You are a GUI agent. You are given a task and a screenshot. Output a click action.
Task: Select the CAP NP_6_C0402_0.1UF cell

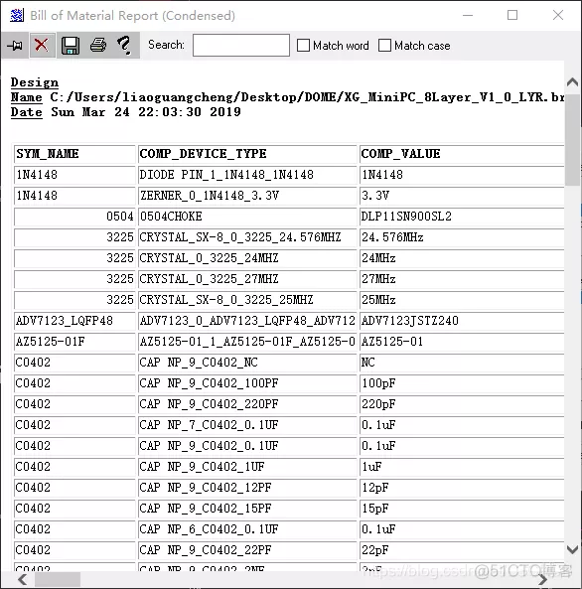(247, 529)
